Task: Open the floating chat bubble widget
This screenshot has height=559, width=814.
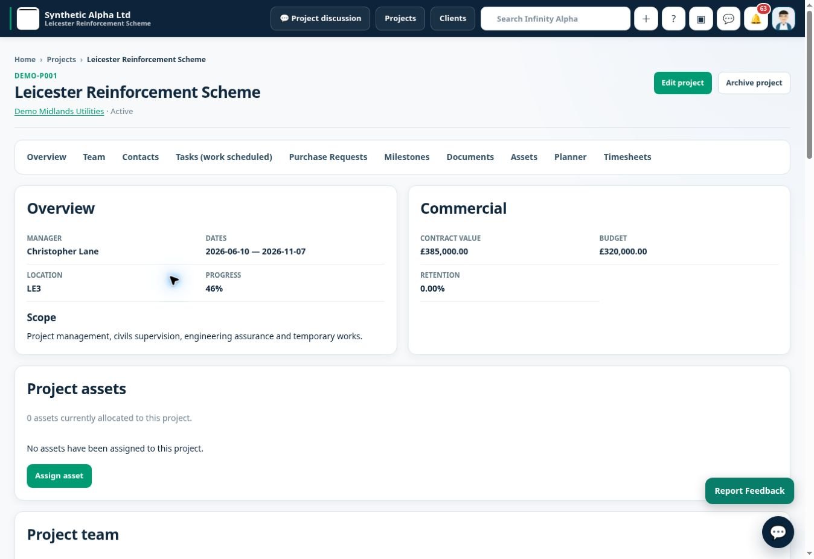Action: (x=778, y=532)
